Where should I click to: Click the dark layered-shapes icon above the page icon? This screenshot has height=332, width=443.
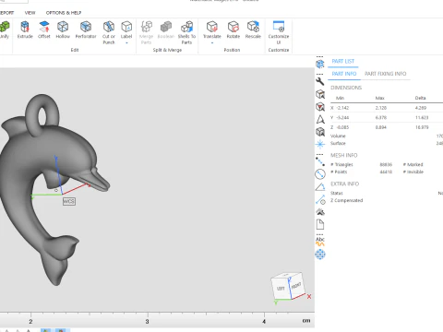320,212
